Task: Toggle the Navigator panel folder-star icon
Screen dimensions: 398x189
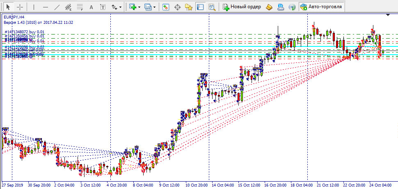Action: [188, 7]
